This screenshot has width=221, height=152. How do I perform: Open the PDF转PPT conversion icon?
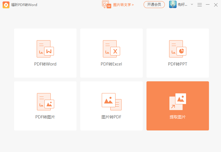[x=177, y=49]
